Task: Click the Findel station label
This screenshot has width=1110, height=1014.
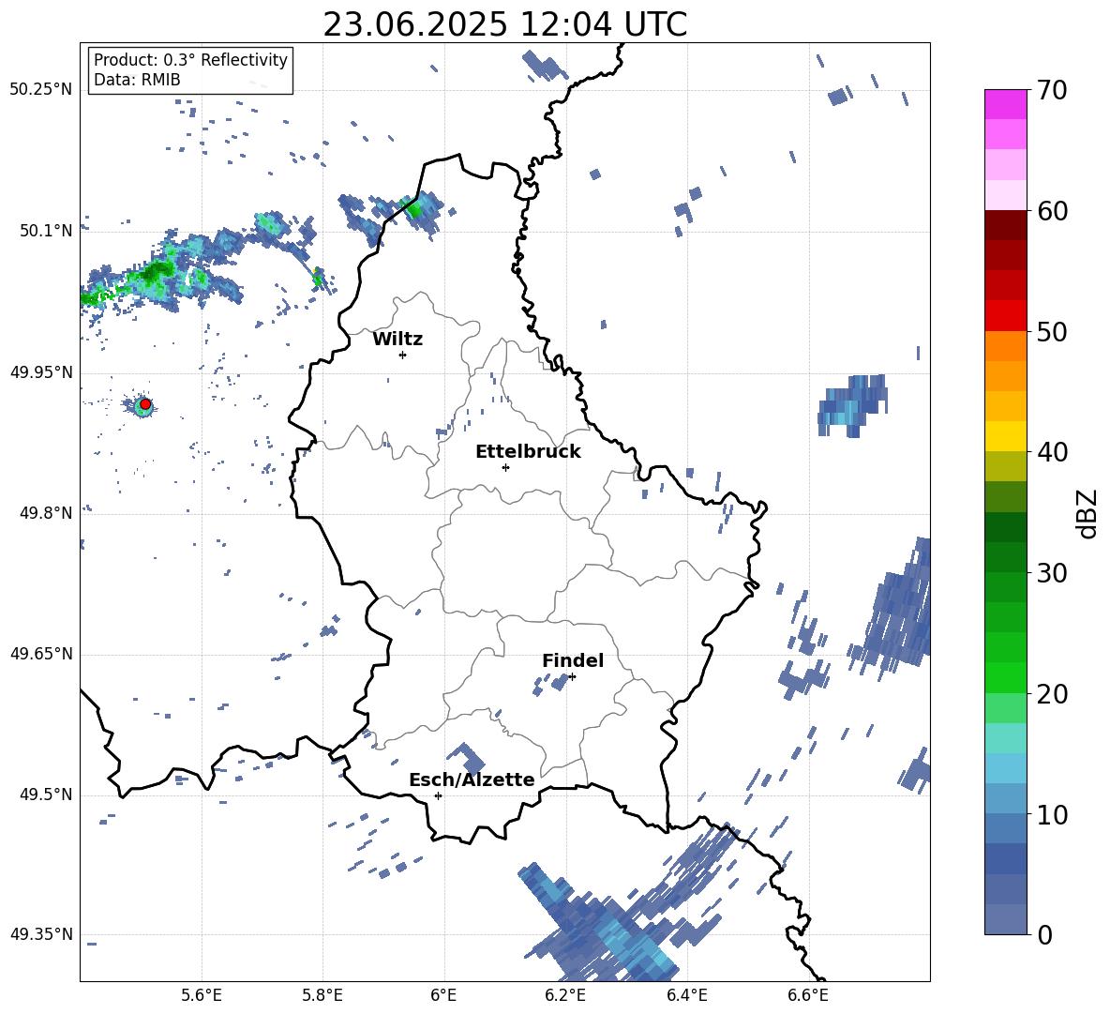Action: coord(573,660)
